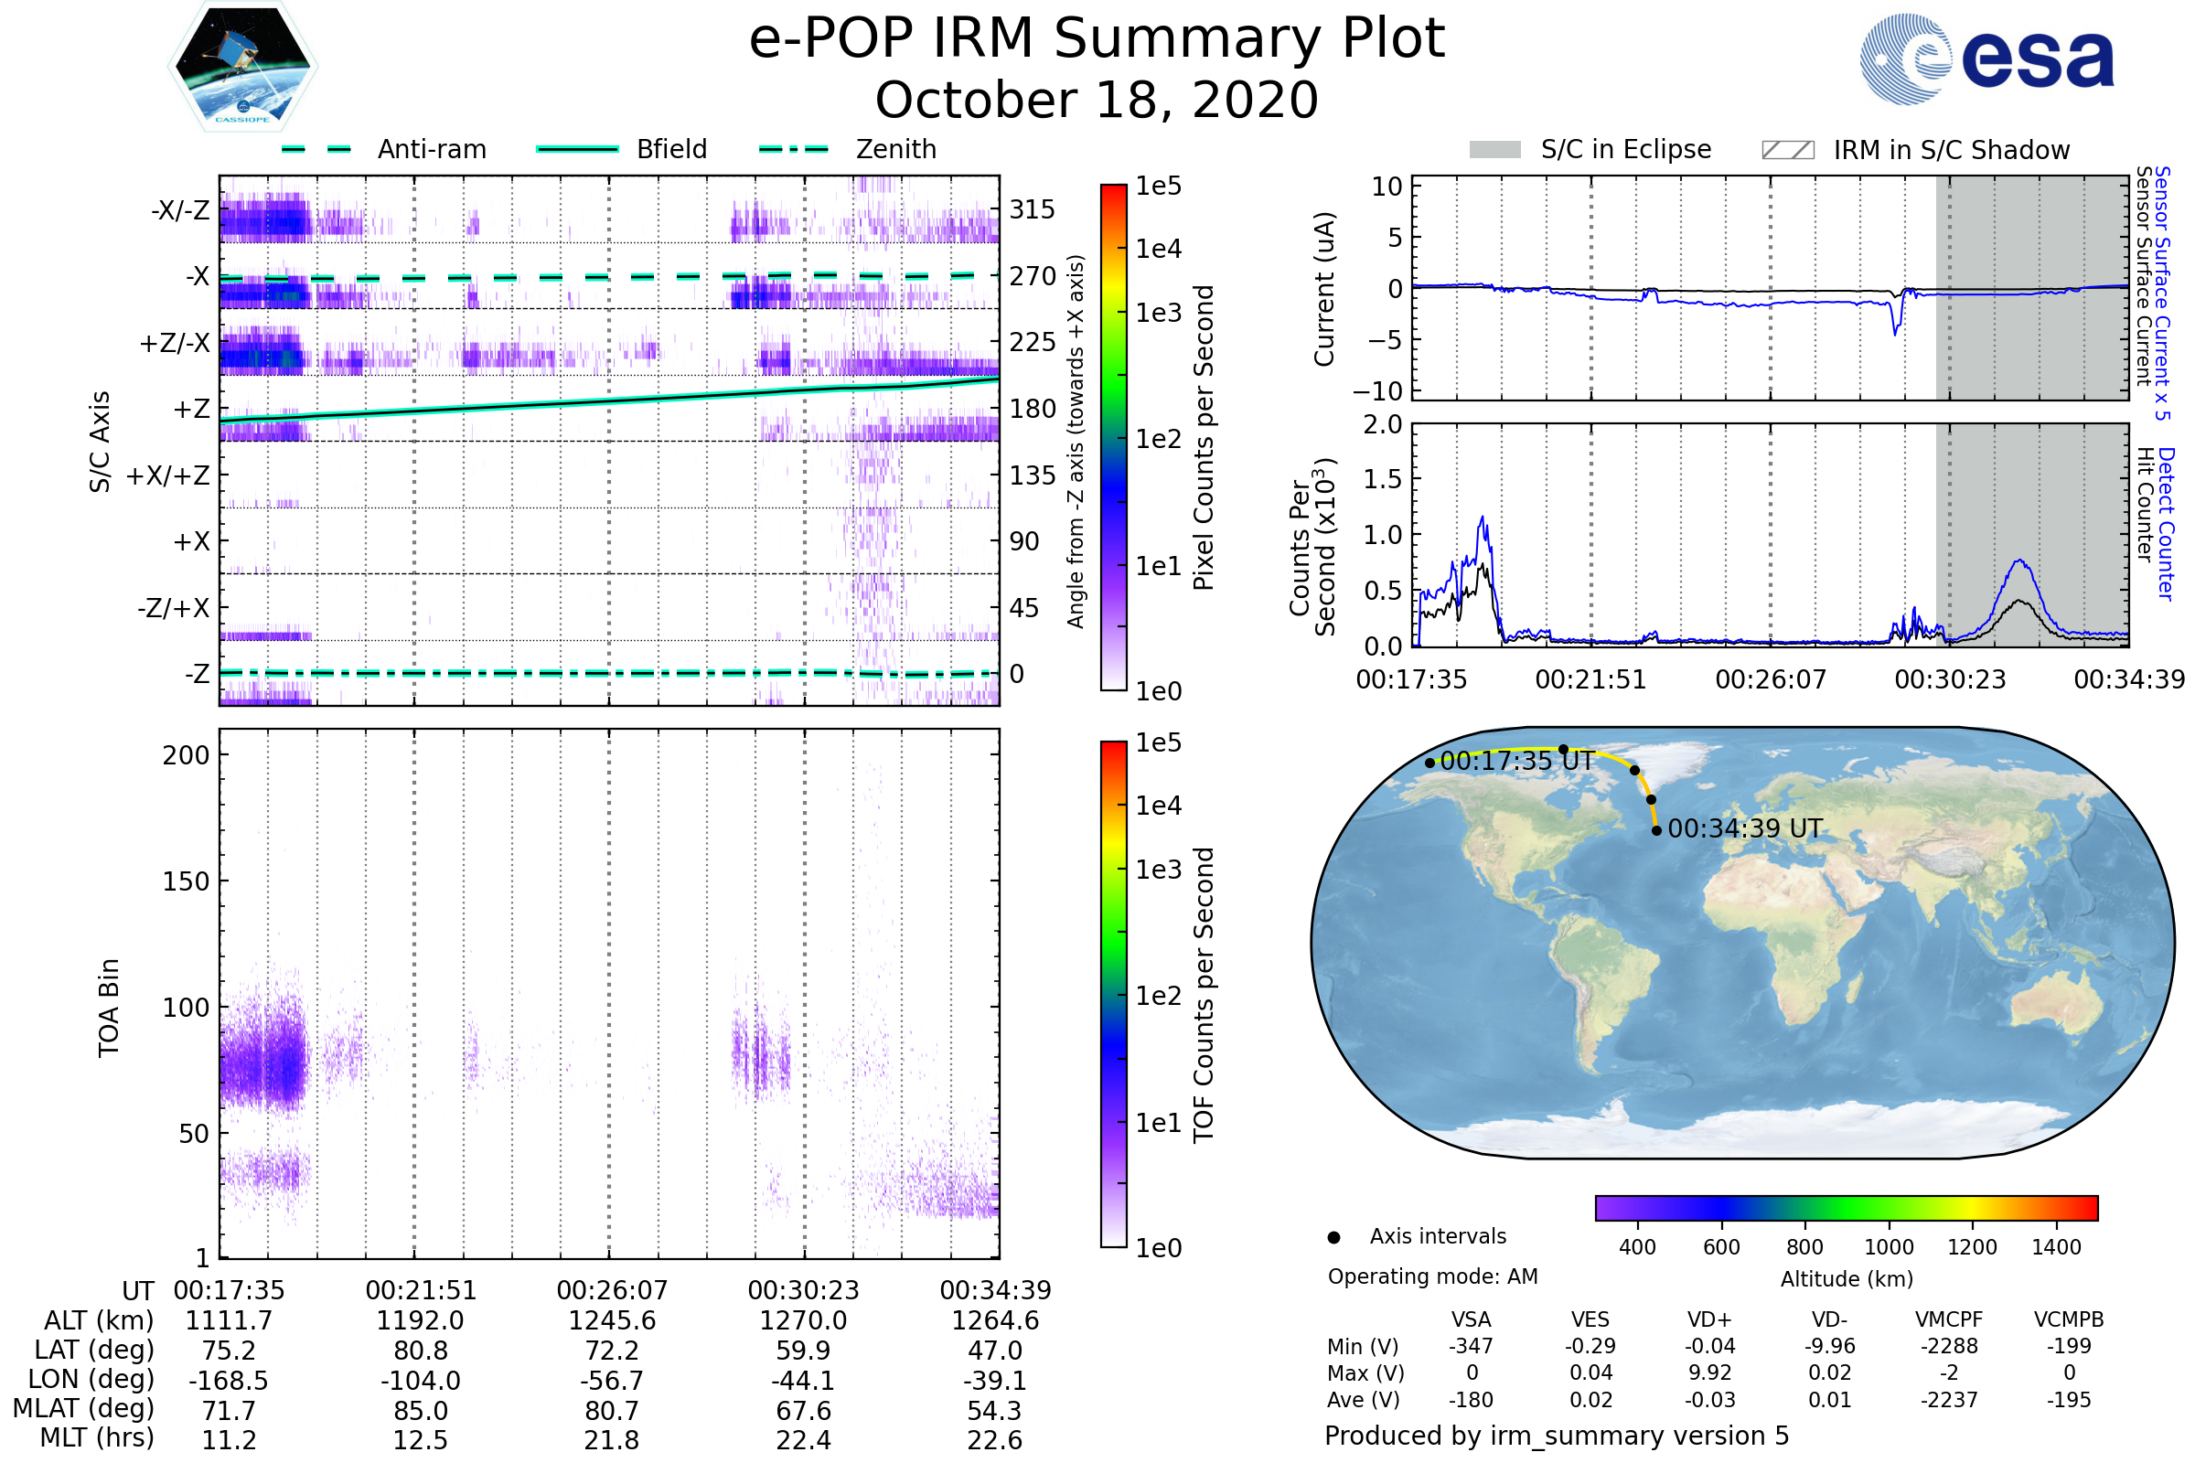Click the Zenith dash-dot legend marker
The height and width of the screenshot is (1463, 2195).
pyautogui.click(x=793, y=149)
